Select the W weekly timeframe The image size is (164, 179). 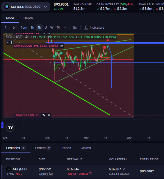(52, 27)
